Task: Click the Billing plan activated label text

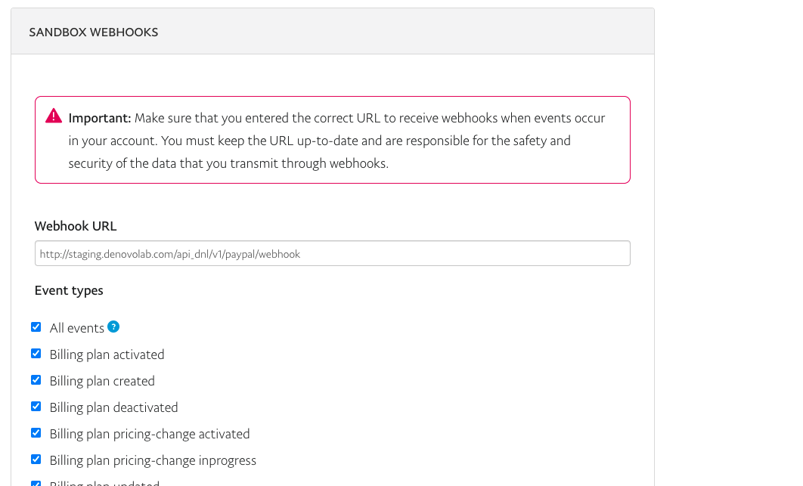Action: click(x=107, y=355)
